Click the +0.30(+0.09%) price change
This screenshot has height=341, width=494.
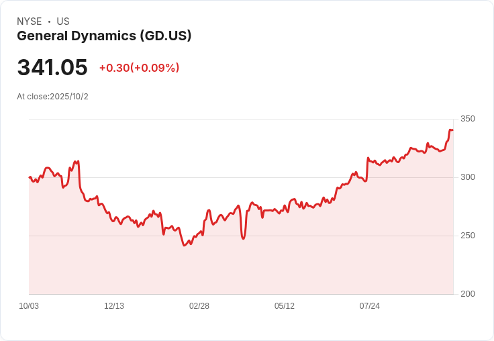(139, 68)
